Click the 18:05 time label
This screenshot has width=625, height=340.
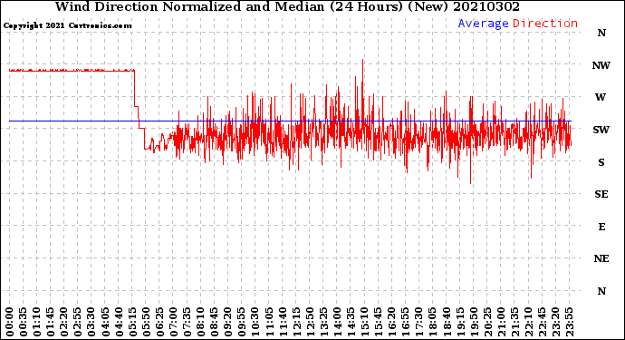click(x=432, y=322)
